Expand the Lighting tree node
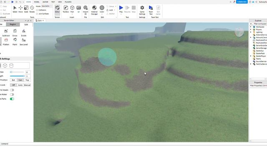This screenshot has width=267, height=150. pyautogui.click(x=251, y=32)
